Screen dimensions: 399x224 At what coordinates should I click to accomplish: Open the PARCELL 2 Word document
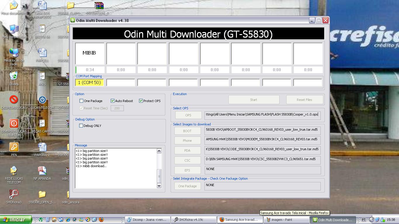click(42, 149)
